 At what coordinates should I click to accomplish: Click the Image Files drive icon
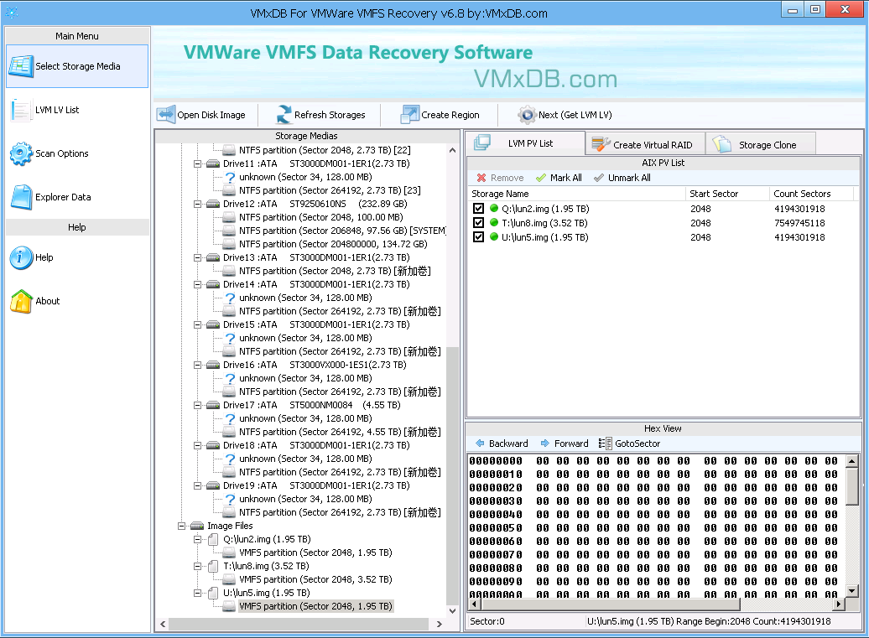[197, 526]
